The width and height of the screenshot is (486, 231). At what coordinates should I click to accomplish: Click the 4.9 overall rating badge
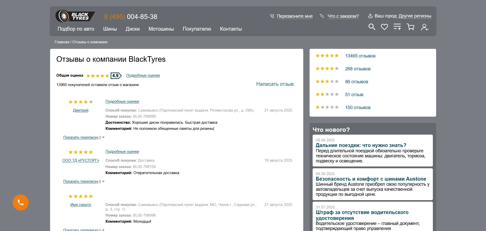tap(116, 76)
